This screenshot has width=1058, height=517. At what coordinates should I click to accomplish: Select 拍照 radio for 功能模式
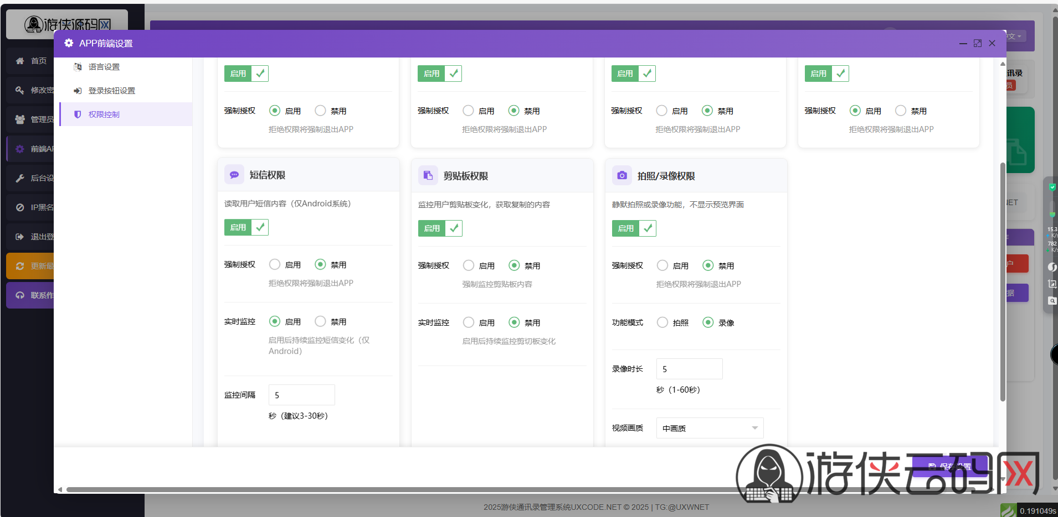point(662,322)
